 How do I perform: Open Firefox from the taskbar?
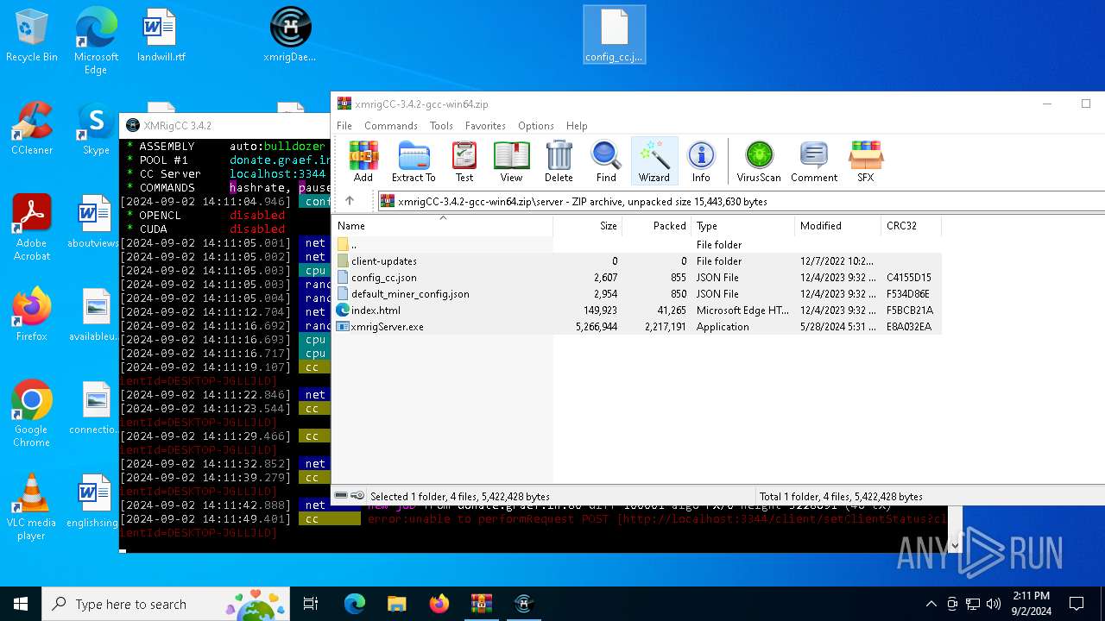pyautogui.click(x=439, y=604)
